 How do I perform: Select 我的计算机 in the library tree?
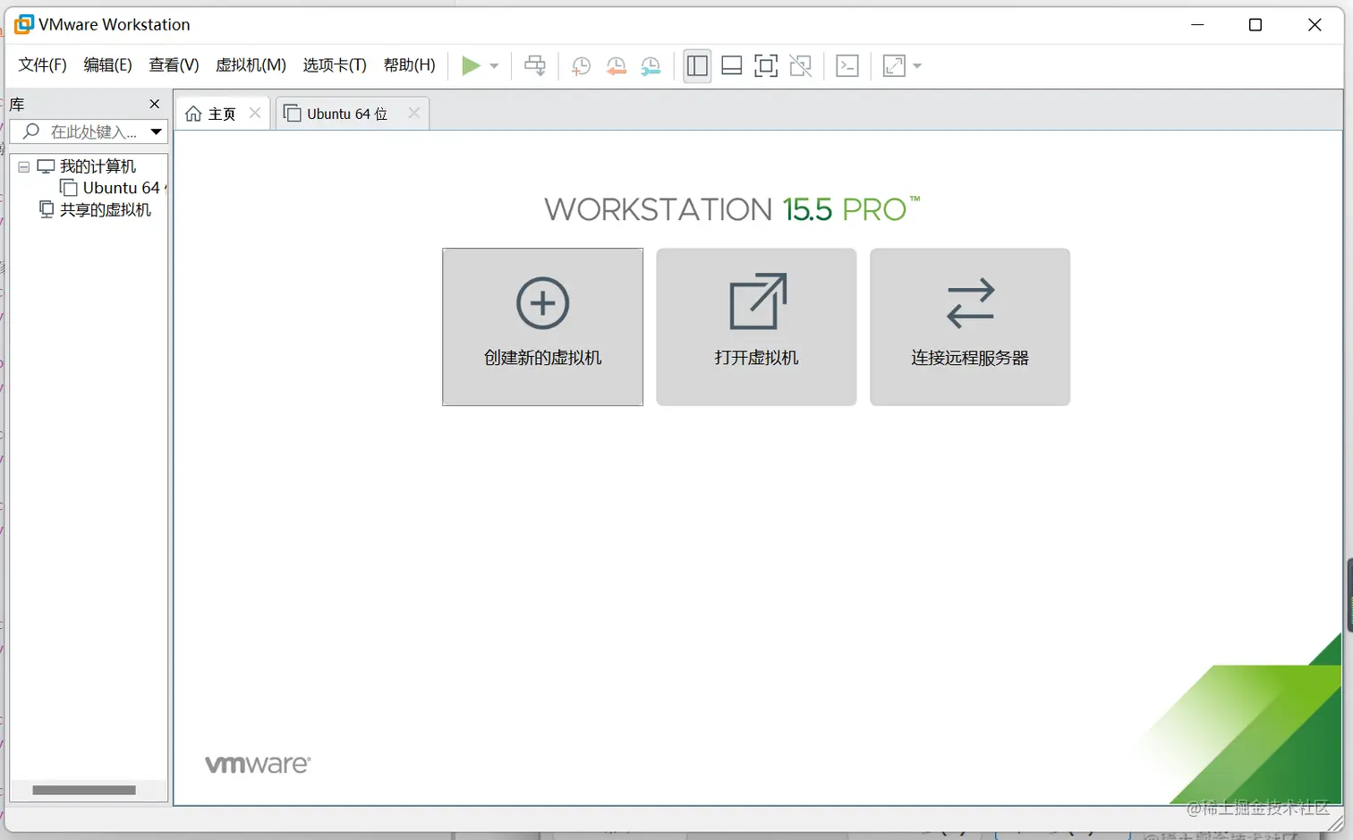[x=98, y=166]
